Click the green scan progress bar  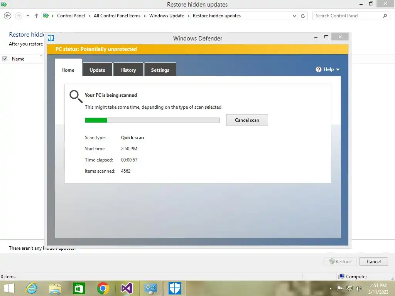[x=152, y=120]
